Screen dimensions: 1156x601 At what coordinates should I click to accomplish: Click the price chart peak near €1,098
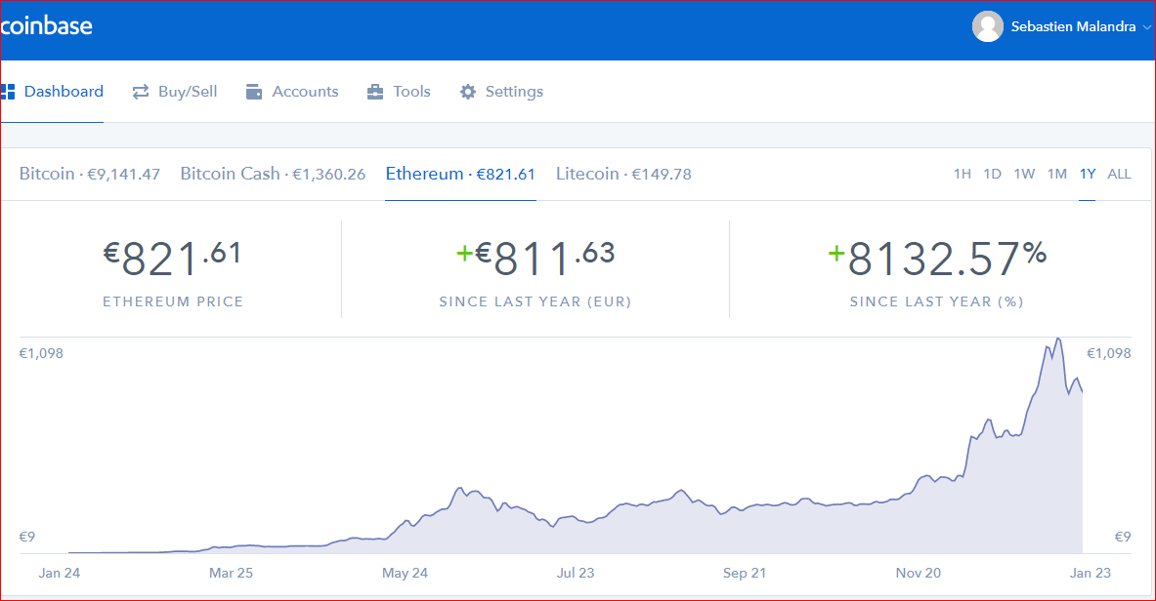(1057, 340)
